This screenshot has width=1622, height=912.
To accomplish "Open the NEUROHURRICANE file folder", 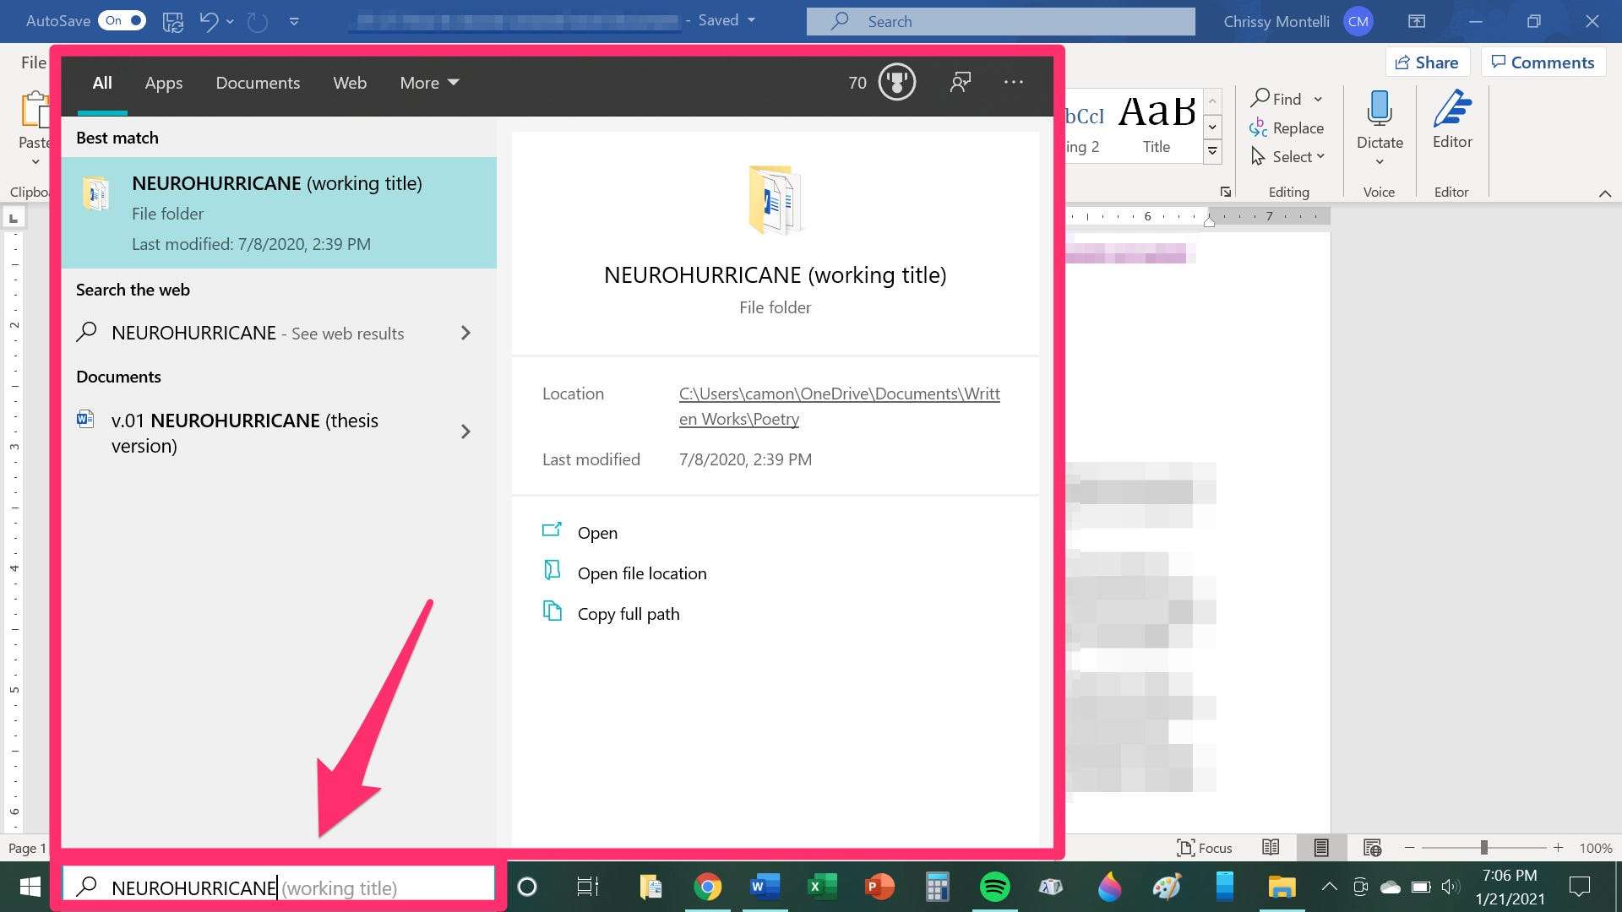I will pos(597,531).
